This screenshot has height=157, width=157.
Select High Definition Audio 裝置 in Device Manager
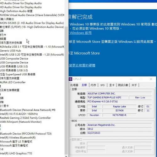click(x=16, y=11)
